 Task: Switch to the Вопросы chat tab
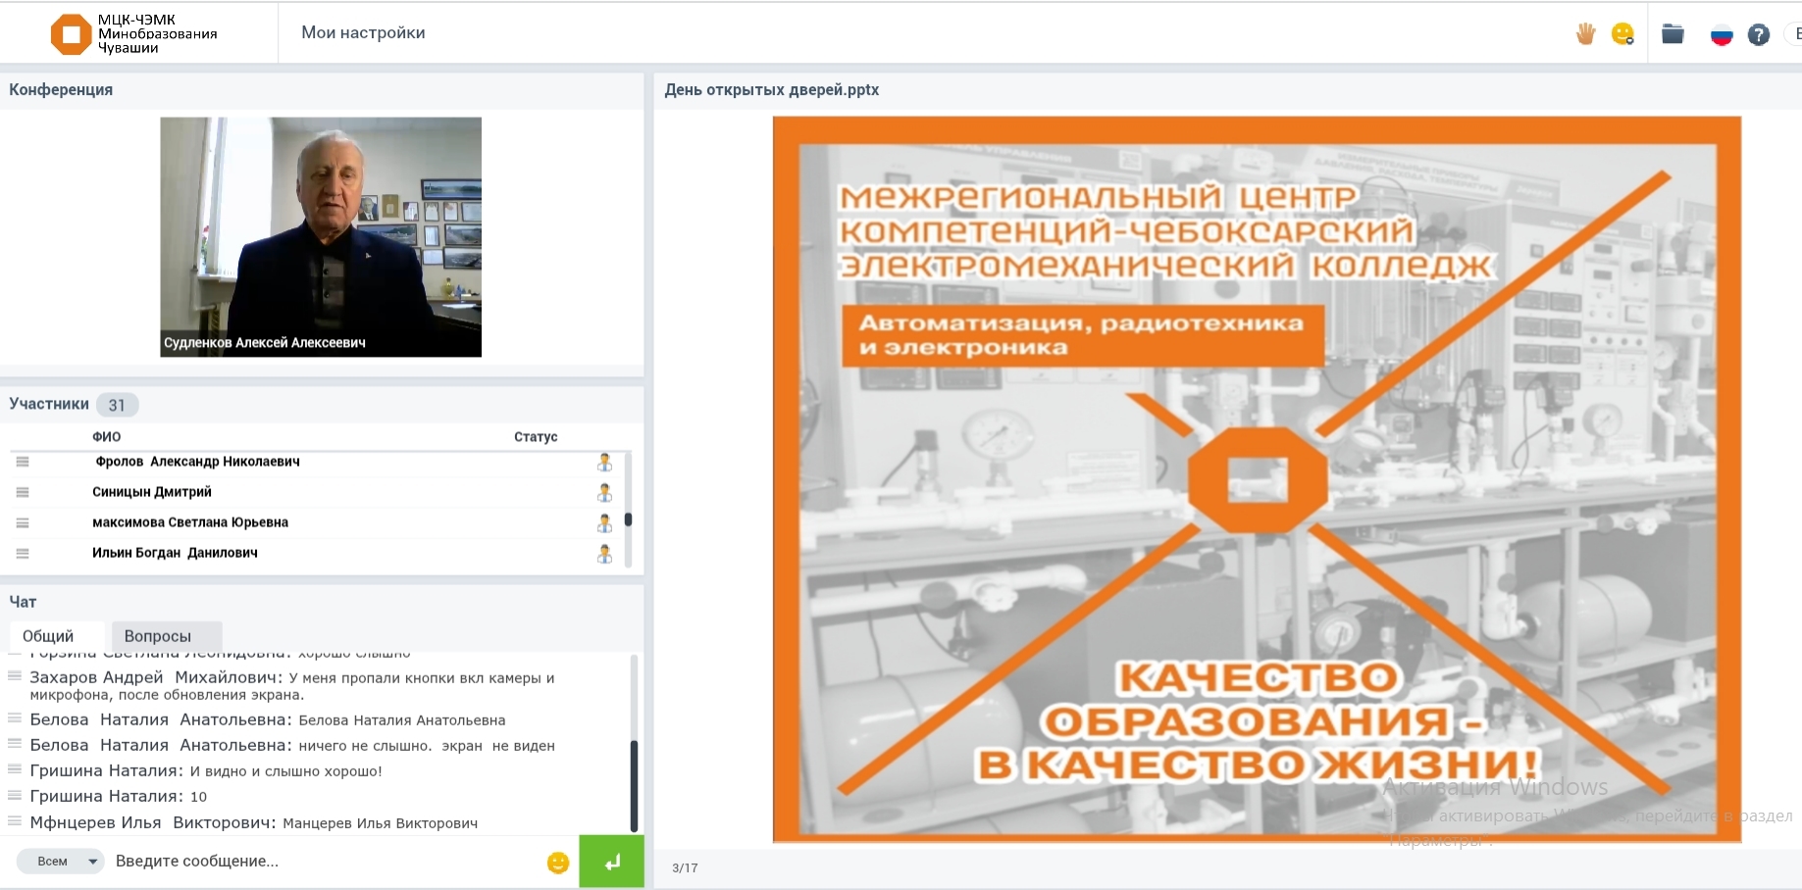pos(167,636)
